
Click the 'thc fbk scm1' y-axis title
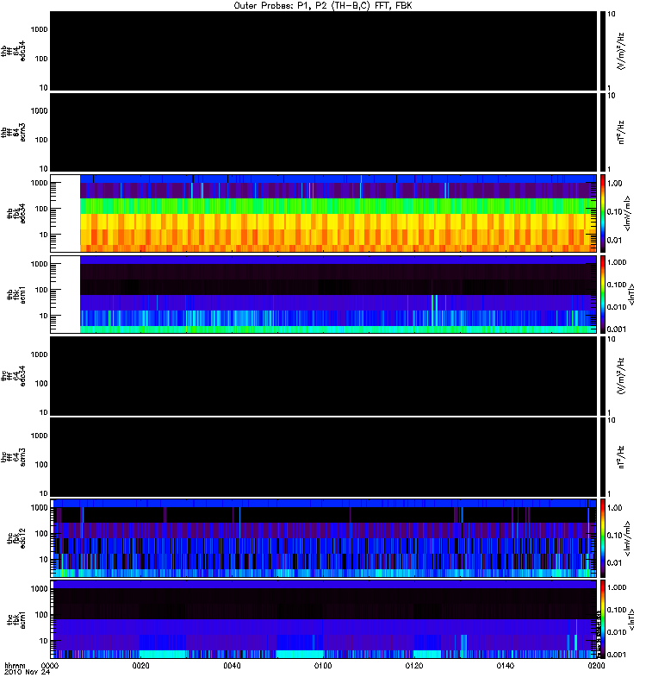tap(16, 619)
